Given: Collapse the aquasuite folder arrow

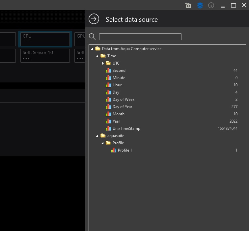Looking at the screenshot, I should [x=97, y=136].
